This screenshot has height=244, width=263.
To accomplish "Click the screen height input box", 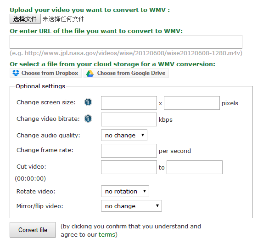I will [192, 103].
